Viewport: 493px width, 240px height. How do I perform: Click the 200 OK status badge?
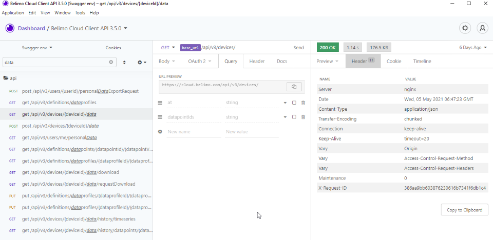pos(328,48)
